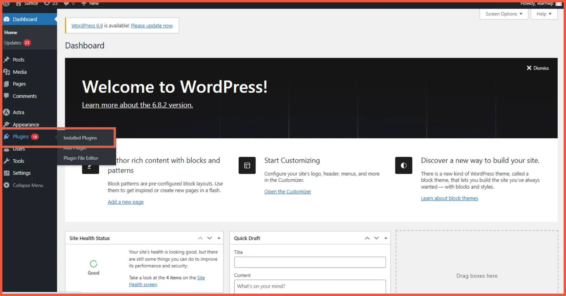Select Installed Plugins from Plugins submenu

pyautogui.click(x=80, y=138)
